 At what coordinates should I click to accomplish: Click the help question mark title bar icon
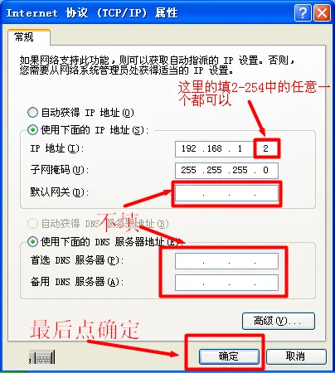pyautogui.click(x=303, y=12)
